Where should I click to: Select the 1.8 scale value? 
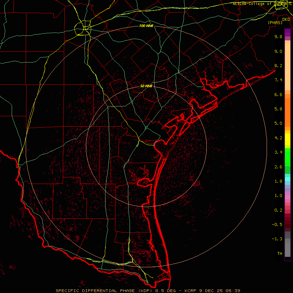click(278, 181)
